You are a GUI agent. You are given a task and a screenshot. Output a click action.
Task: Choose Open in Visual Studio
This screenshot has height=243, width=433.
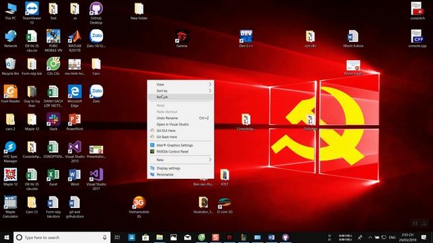point(181,124)
